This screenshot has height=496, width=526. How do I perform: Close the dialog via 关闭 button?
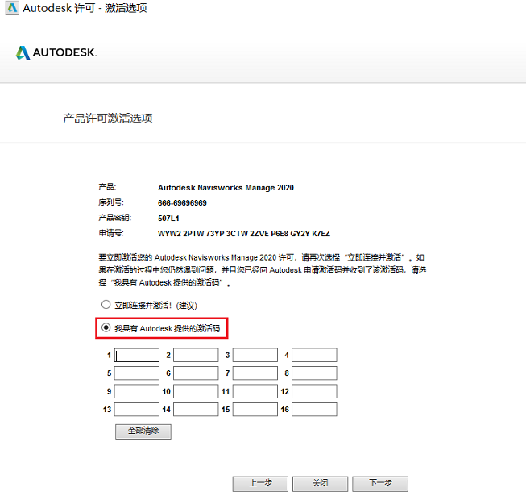pos(320,484)
